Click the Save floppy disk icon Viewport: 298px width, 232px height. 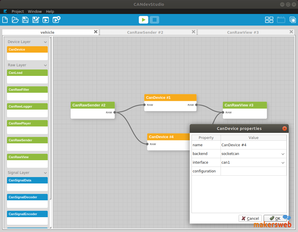[x=25, y=20]
